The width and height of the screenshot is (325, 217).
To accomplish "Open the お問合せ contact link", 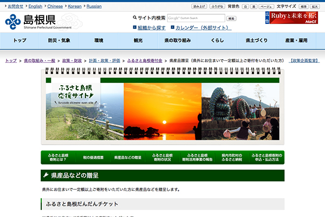I will pyautogui.click(x=15, y=7).
